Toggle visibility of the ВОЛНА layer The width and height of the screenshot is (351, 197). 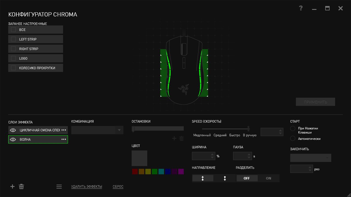tap(13, 140)
